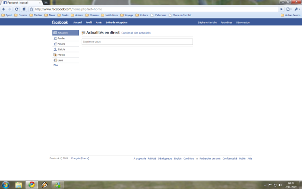
Task: Open the browser home page icon
Action: pyautogui.click(x=24, y=9)
